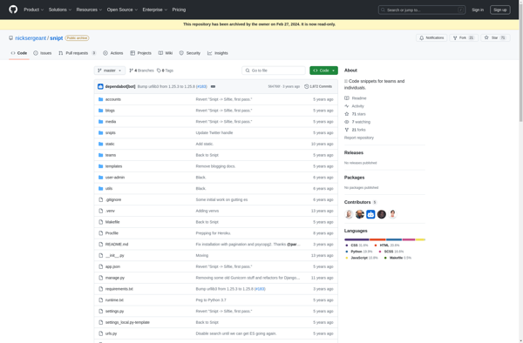Click the Makefile file icon

[x=101, y=222]
